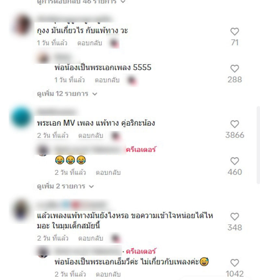260x280 pixels.
Task: Click 'ตอบกลับ' under the 348-like comment
Action: click(91, 238)
